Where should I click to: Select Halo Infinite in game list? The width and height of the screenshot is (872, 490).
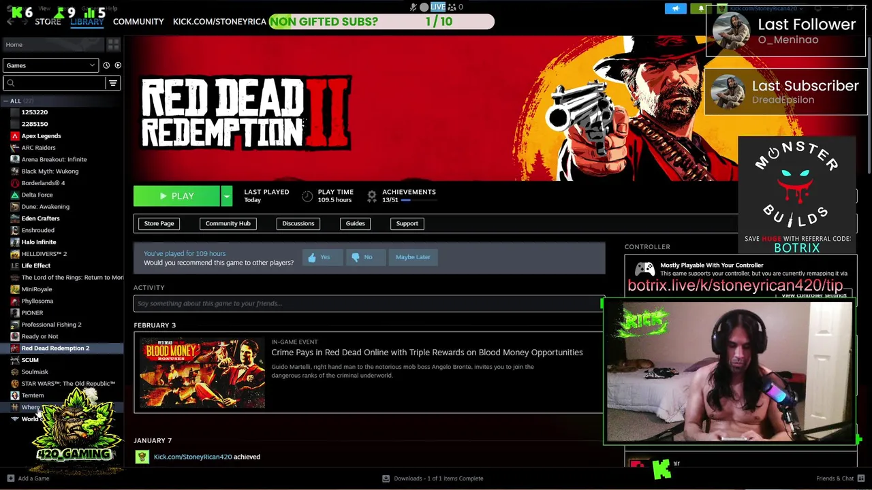[39, 242]
